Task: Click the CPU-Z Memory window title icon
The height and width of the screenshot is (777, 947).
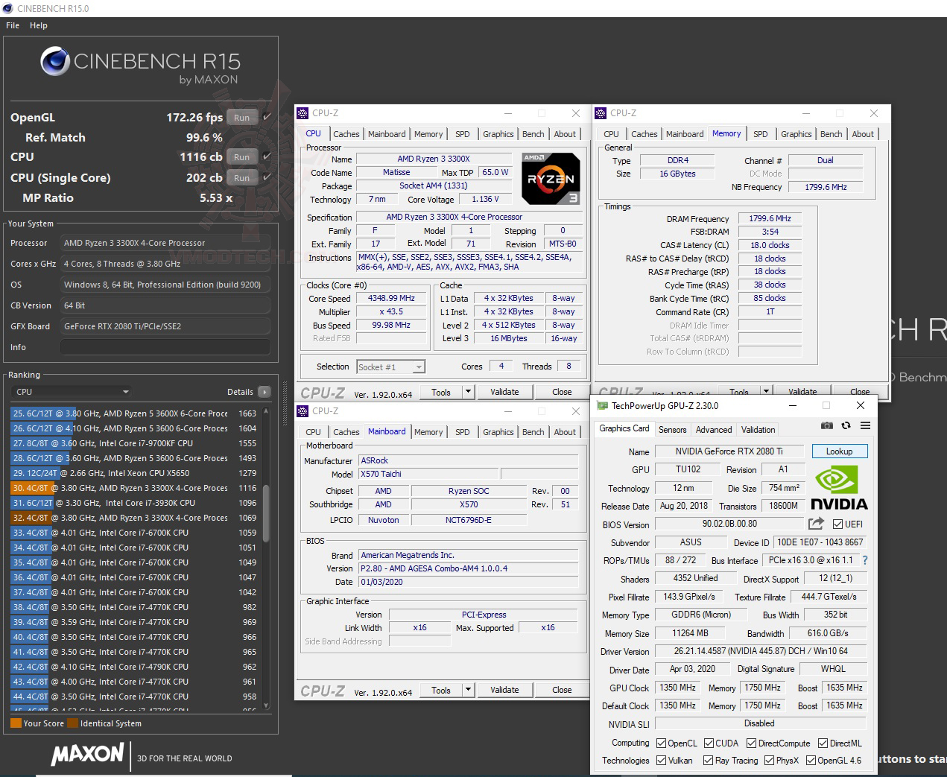Action: coord(601,113)
